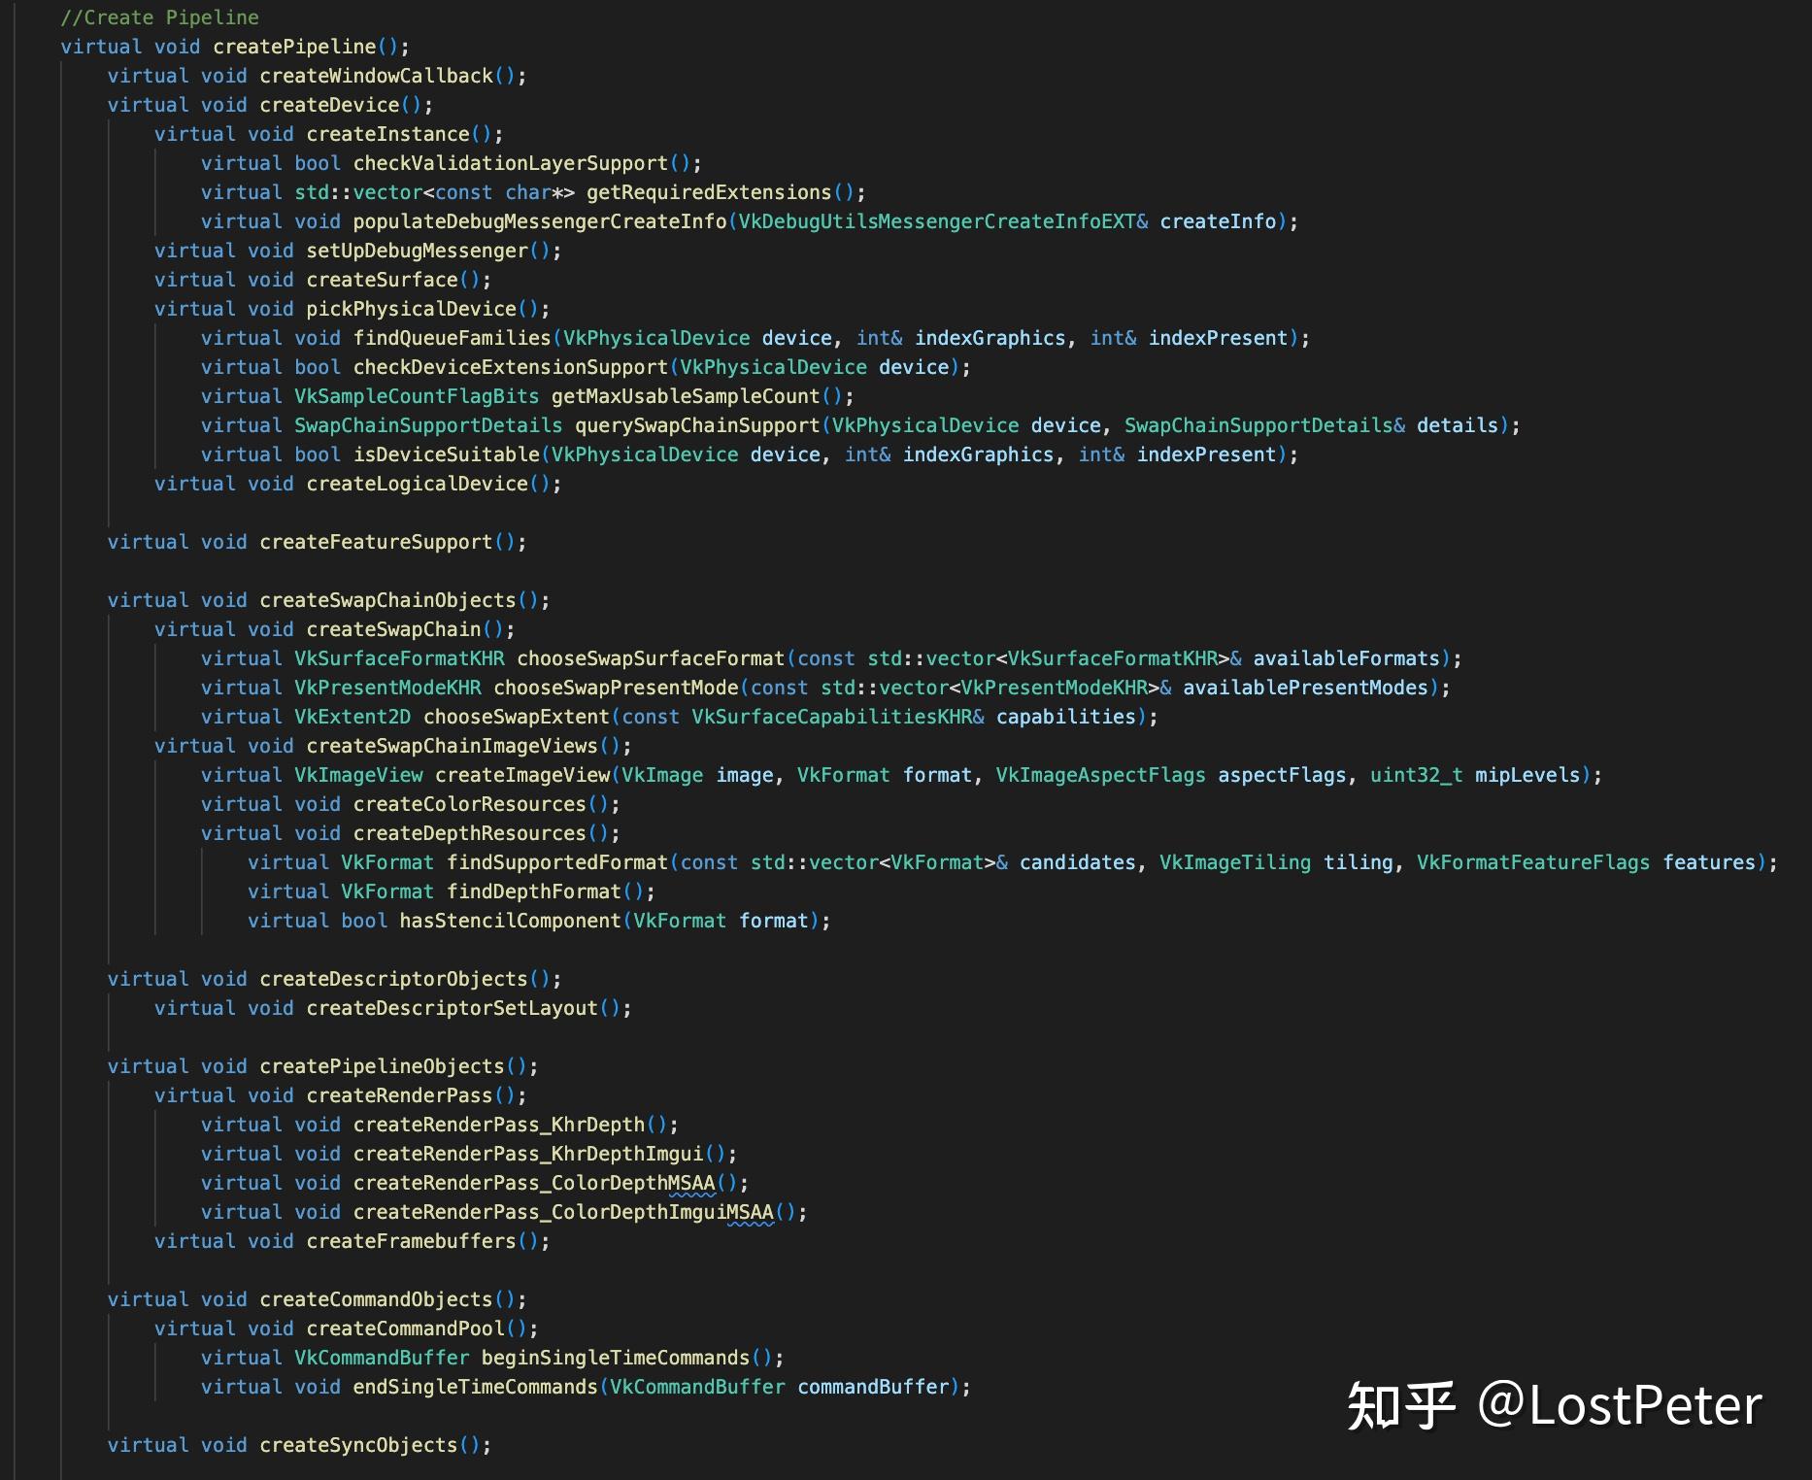Click SwapChainSupportDetails return type of querySwapChainSupport
The height and width of the screenshot is (1480, 1812).
point(428,425)
